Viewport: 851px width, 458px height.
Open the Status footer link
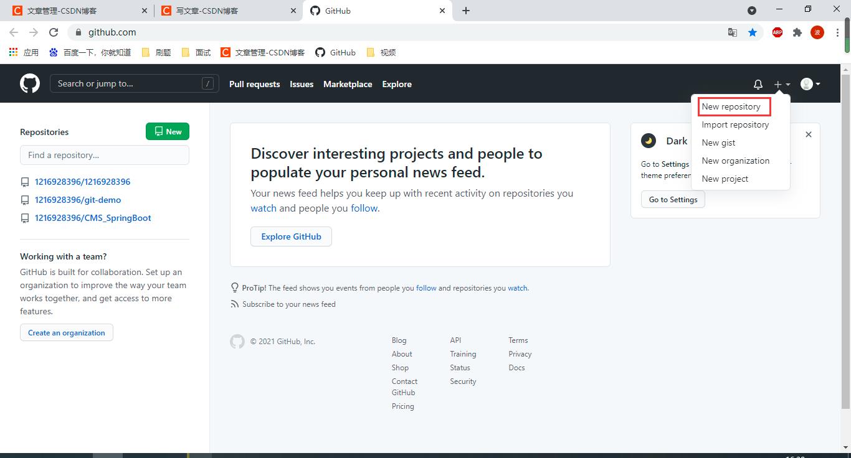pos(460,368)
